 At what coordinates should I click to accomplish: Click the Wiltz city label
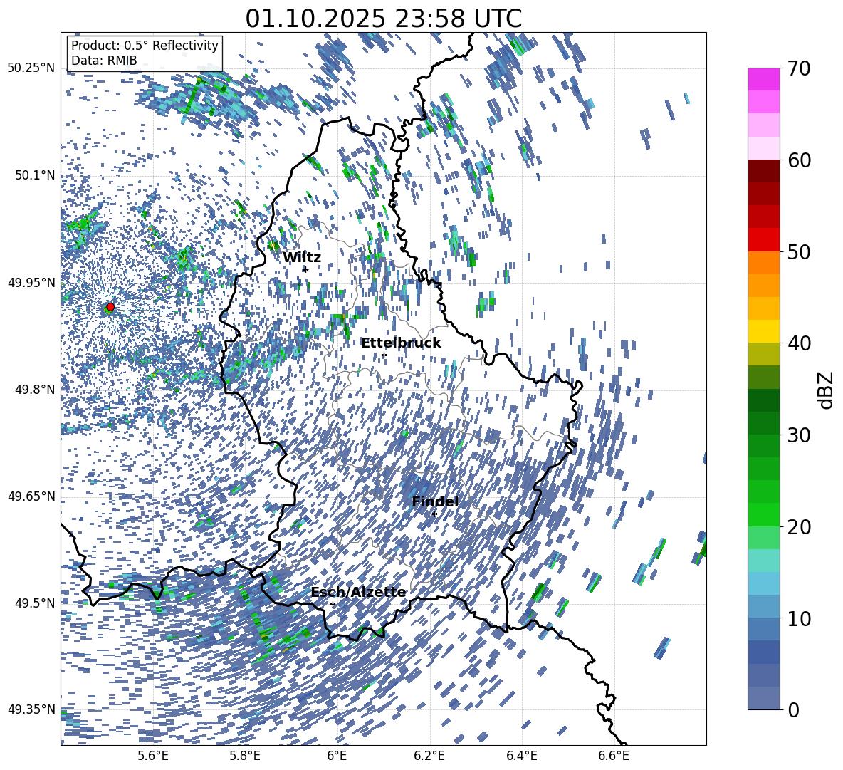click(301, 257)
